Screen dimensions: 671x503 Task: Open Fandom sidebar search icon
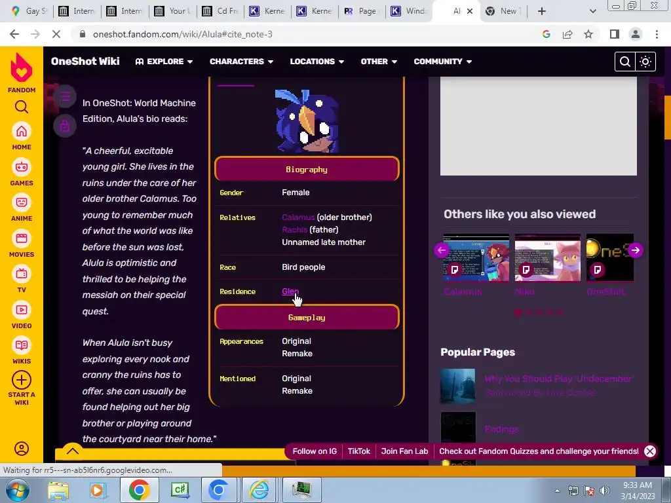[22, 107]
